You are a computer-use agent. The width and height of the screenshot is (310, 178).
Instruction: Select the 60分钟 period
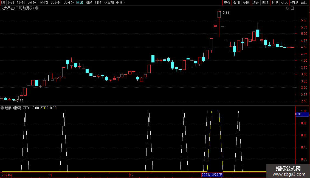tap(69, 2)
